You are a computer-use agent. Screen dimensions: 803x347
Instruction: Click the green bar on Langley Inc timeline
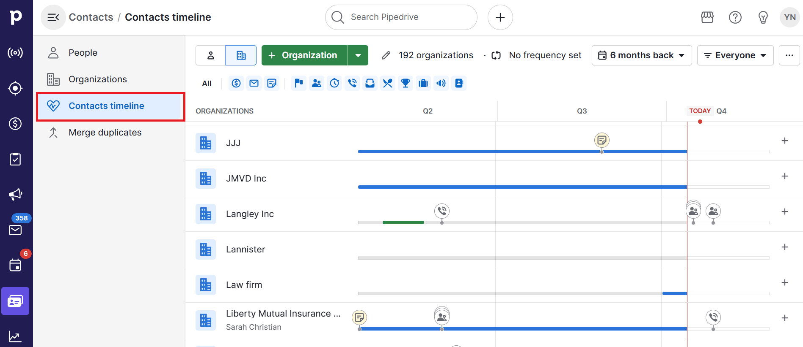(x=403, y=222)
